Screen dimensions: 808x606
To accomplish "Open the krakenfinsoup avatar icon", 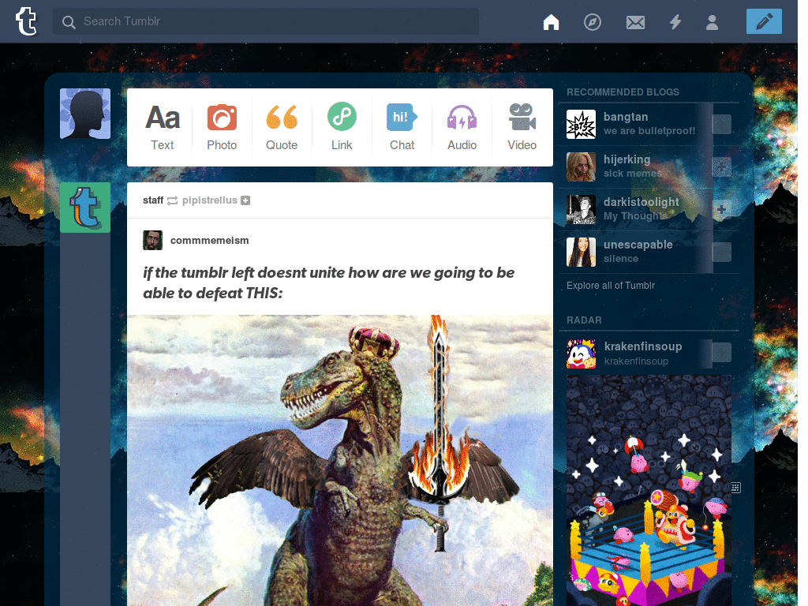I will point(582,353).
